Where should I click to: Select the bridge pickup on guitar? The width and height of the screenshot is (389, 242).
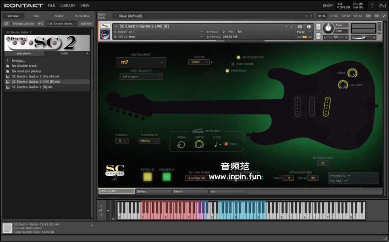(x=328, y=106)
